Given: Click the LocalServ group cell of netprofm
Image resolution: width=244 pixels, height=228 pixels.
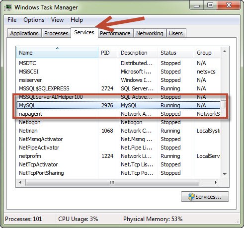Looking at the screenshot, I should pos(208,156).
